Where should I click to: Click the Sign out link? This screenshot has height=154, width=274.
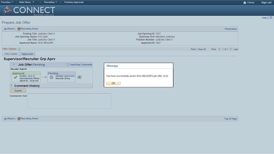(x=266, y=3)
